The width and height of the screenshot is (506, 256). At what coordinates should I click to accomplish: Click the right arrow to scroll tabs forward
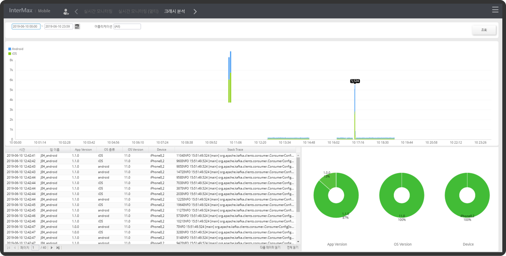click(x=195, y=11)
